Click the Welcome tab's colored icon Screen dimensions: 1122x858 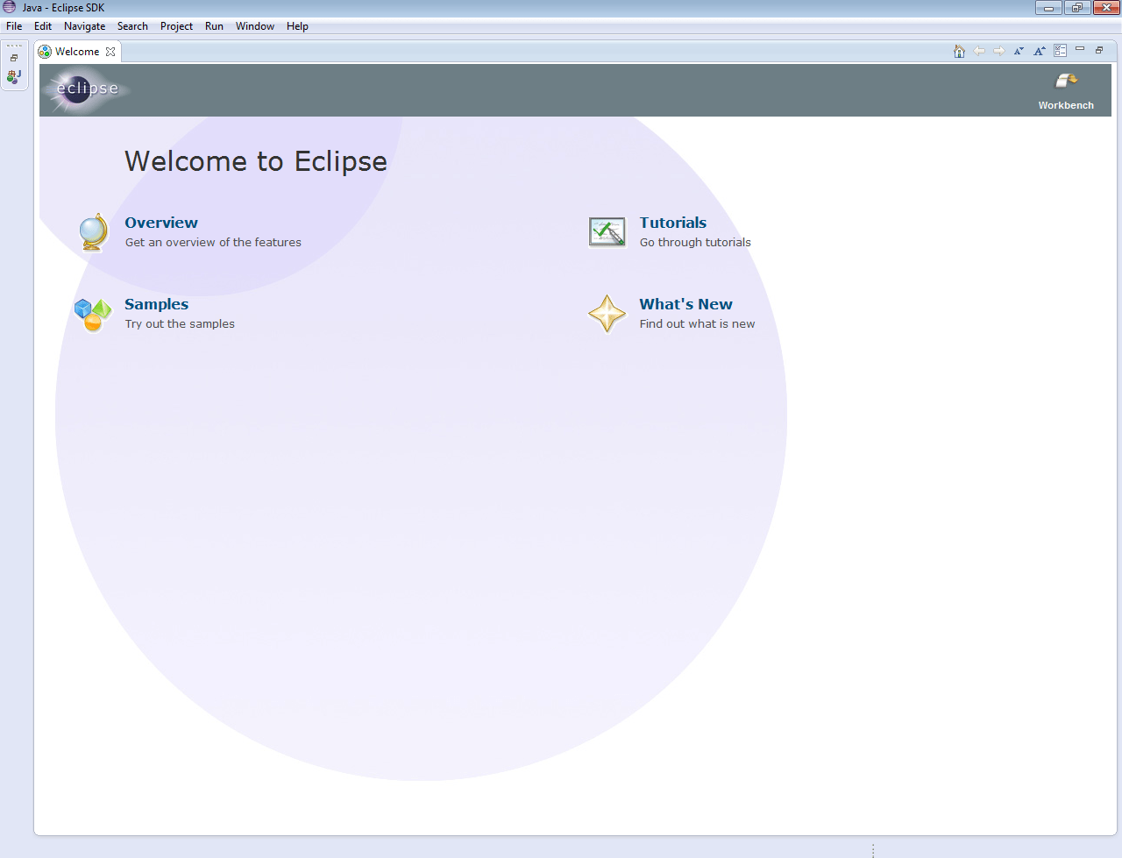45,52
